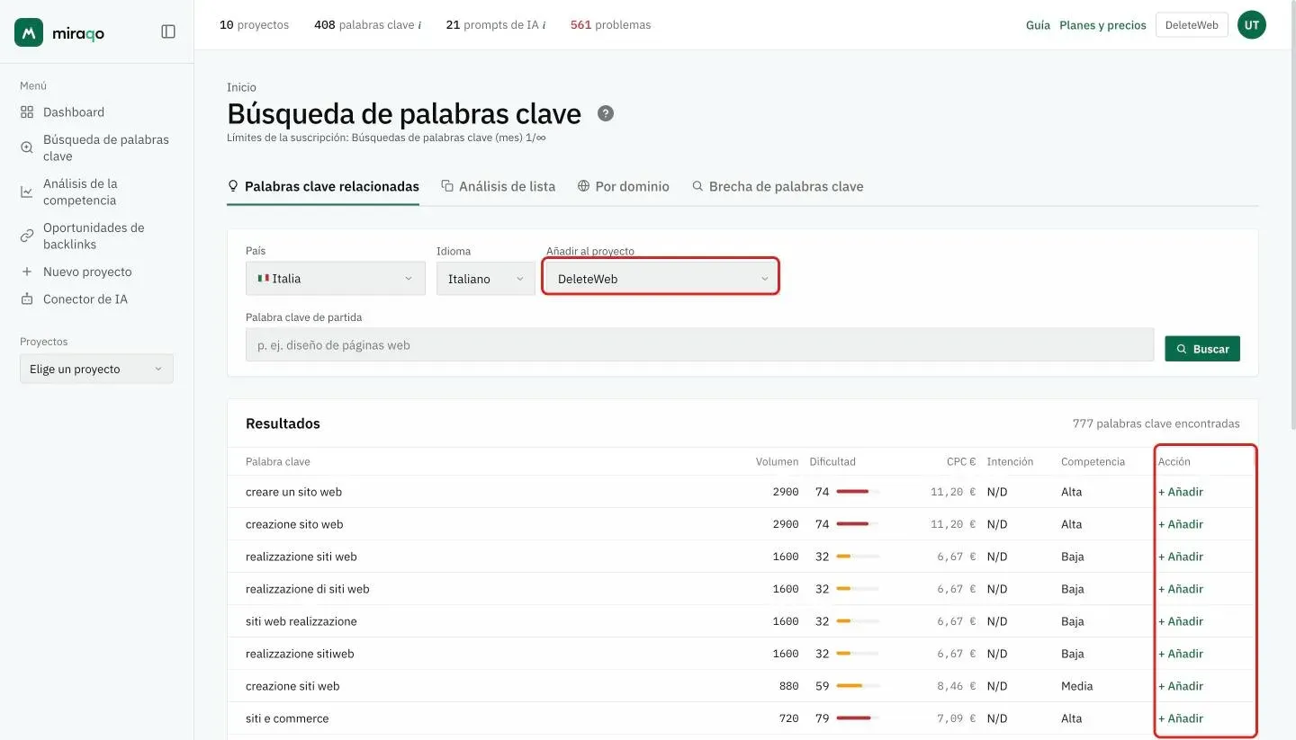The height and width of the screenshot is (740, 1296).
Task: Click the DeleteWeb button in the top bar
Action: [1192, 25]
